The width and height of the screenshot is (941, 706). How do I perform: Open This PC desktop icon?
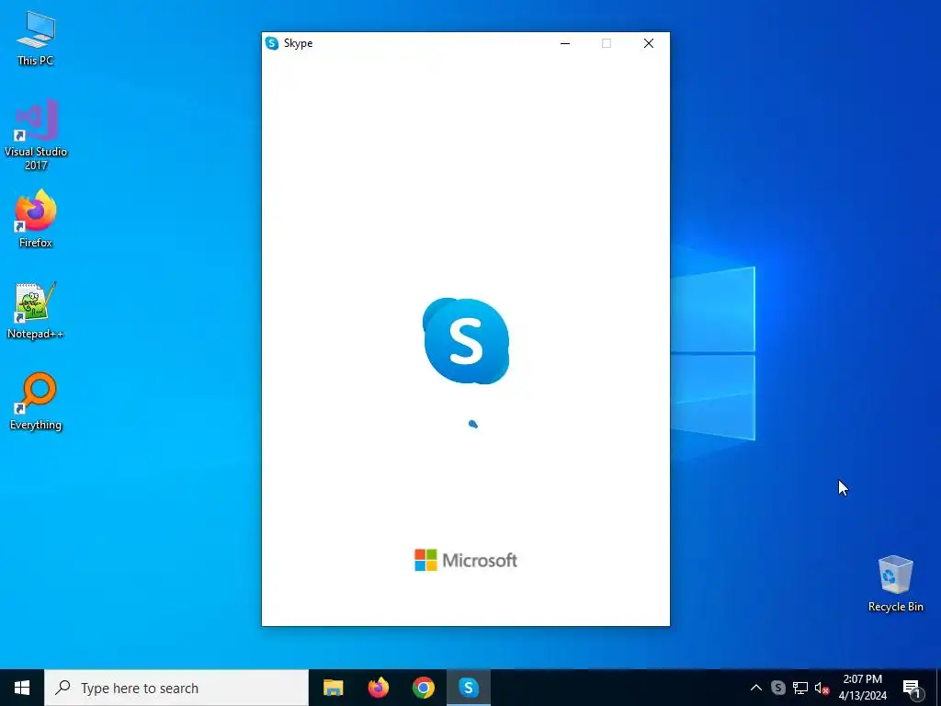pyautogui.click(x=36, y=38)
